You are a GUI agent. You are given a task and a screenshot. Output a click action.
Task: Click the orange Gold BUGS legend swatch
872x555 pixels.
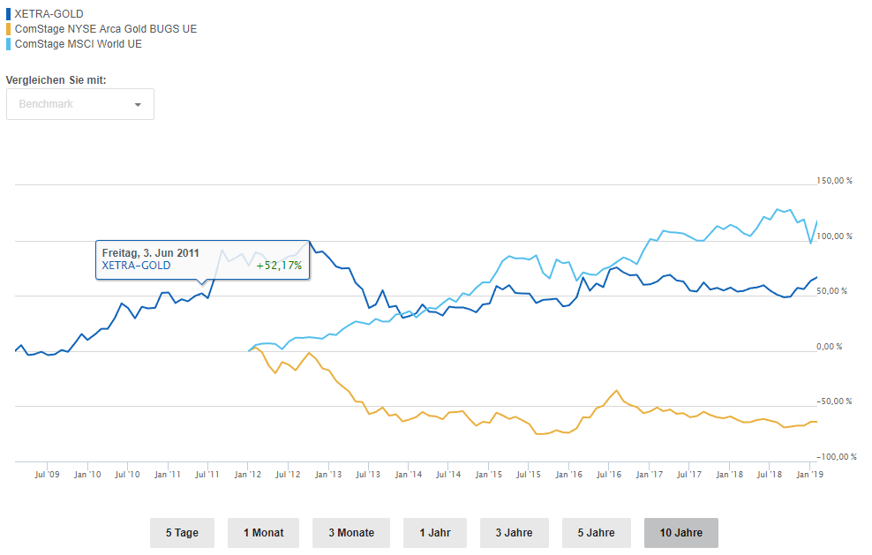(x=9, y=29)
